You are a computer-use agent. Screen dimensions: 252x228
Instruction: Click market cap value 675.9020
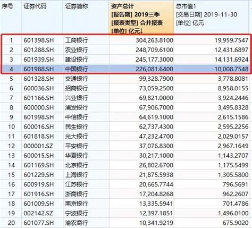[236, 223]
